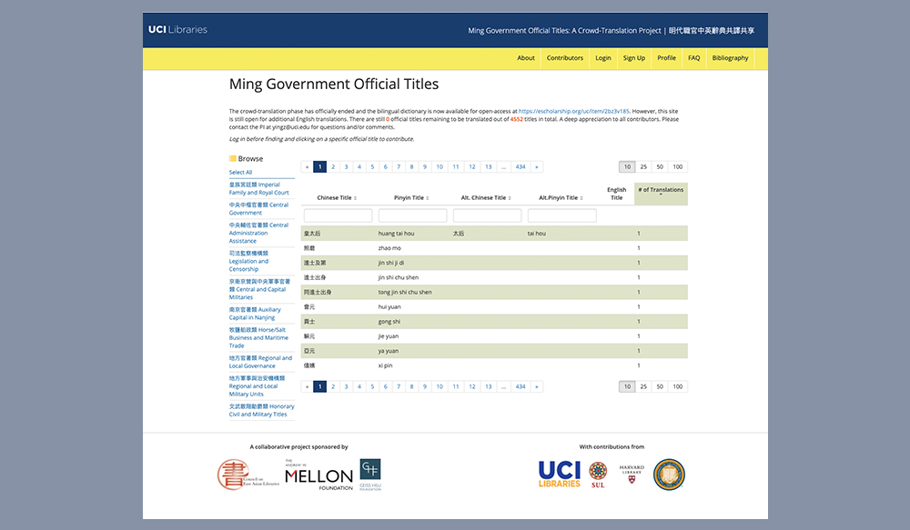Browse Auxiliary Capital in Nanjing category
This screenshot has height=530, width=910.
coord(255,314)
